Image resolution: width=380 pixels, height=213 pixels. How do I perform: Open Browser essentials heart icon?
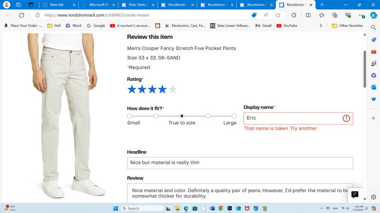348,15
